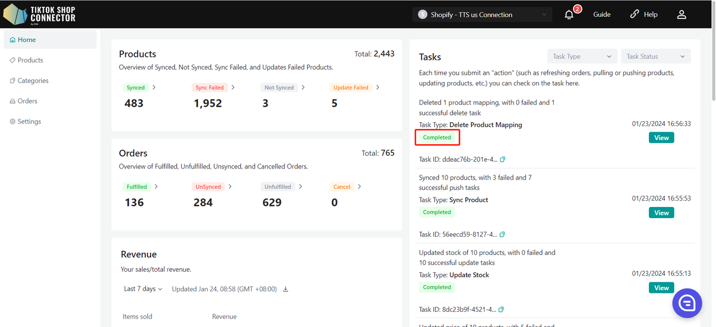Copy Task ID 8dc23b9f-4521-4 with copy icon
This screenshot has width=716, height=327.
coord(502,310)
